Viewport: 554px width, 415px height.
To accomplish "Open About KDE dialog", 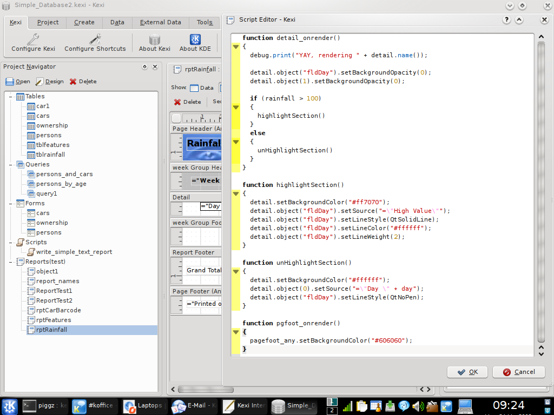I will (195, 43).
